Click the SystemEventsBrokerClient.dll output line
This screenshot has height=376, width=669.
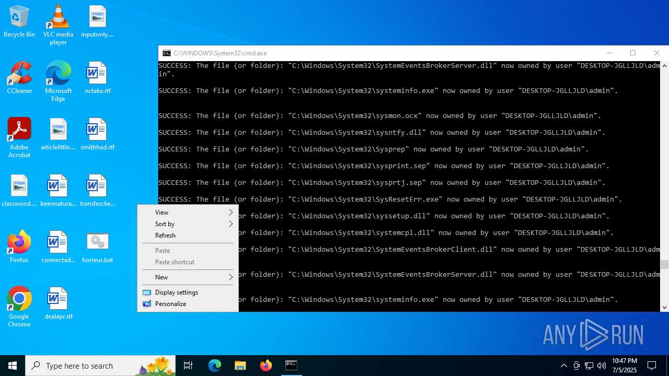tap(449, 249)
